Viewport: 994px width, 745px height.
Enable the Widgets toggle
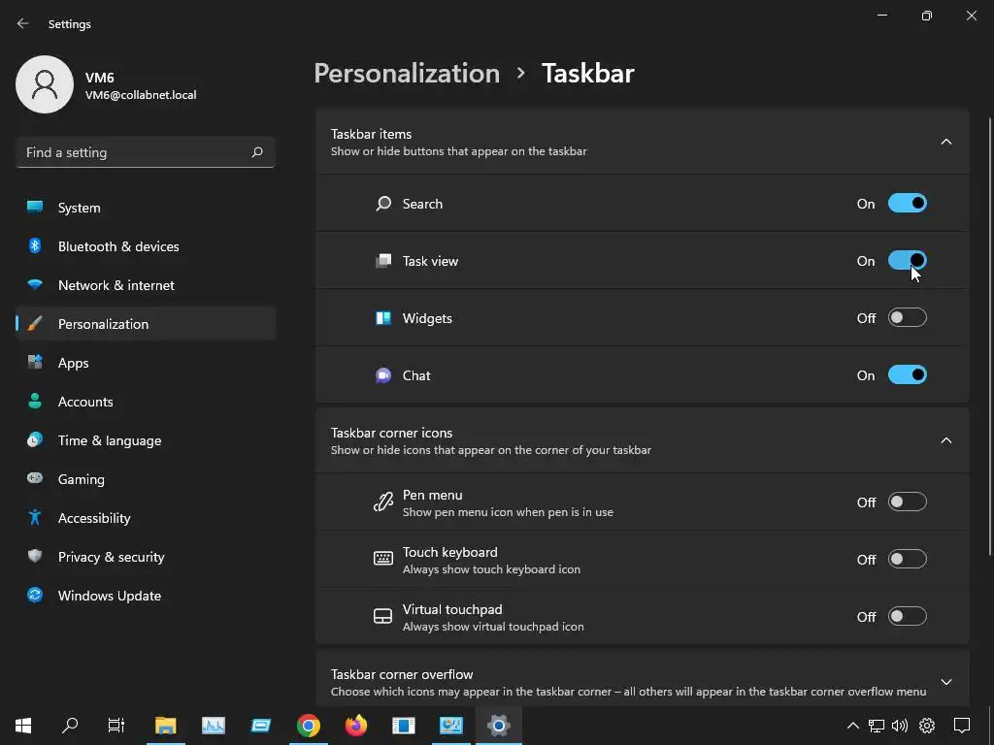tap(908, 317)
